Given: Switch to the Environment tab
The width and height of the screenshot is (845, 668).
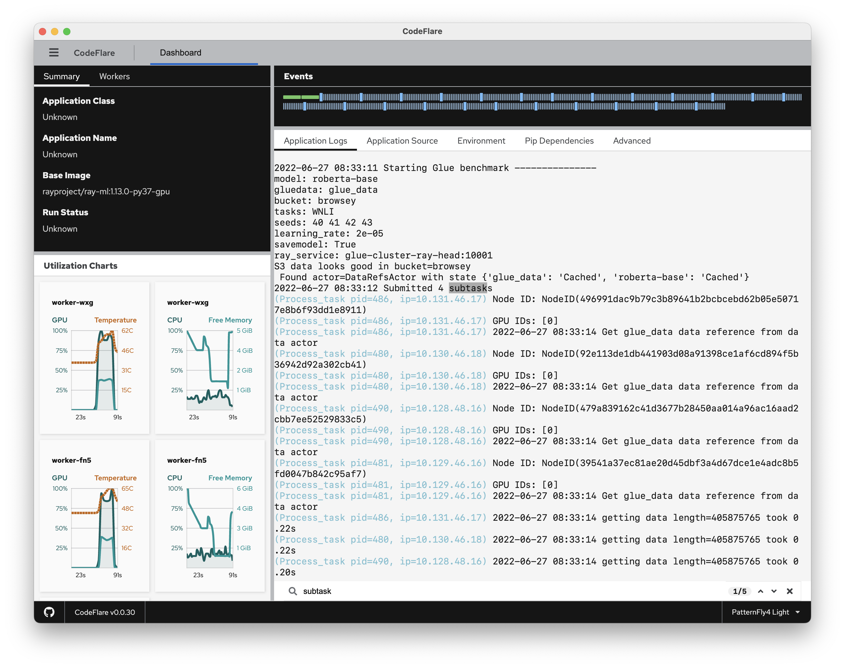Looking at the screenshot, I should coord(481,141).
